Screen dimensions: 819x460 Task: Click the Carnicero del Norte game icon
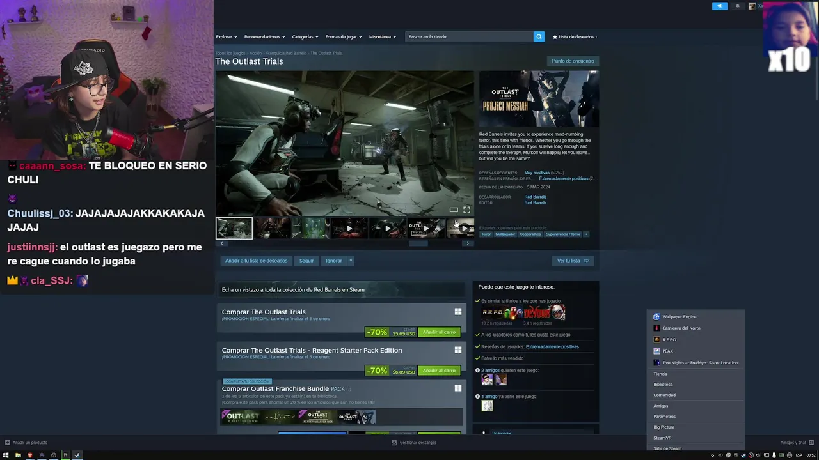click(656, 328)
